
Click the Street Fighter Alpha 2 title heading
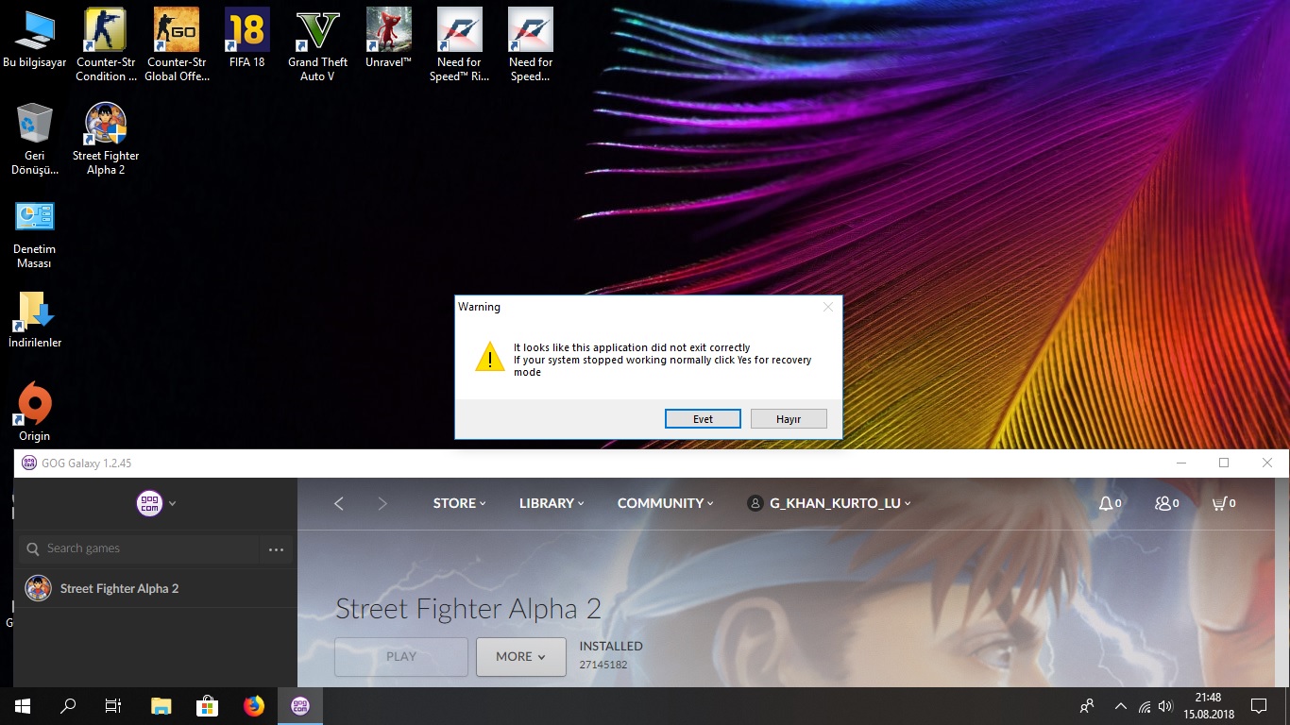pos(468,609)
